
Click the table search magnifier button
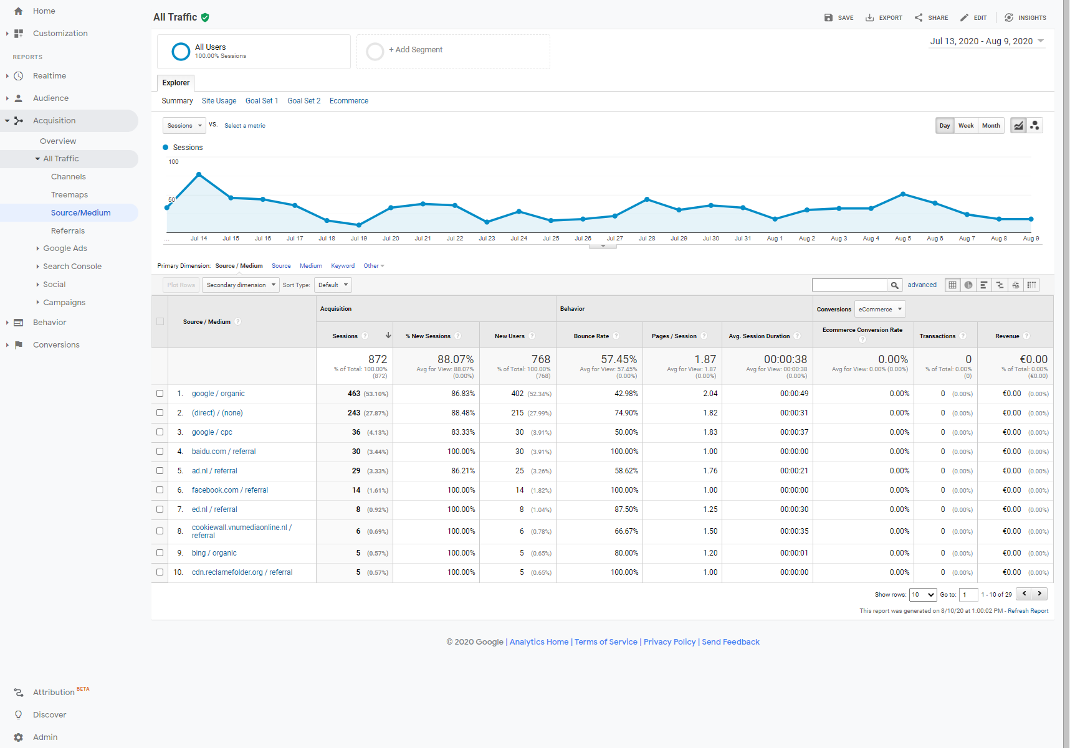click(894, 285)
